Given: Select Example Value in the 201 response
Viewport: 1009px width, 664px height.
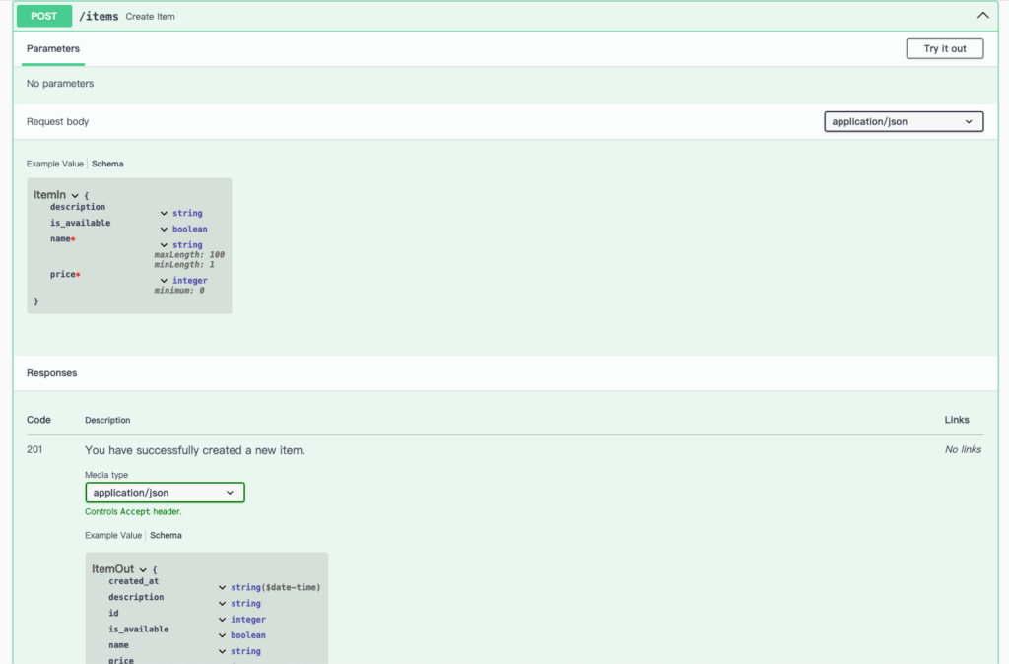Looking at the screenshot, I should 112,535.
